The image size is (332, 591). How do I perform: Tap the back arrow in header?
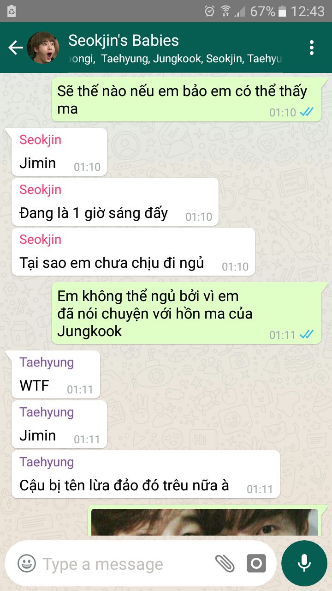point(15,48)
